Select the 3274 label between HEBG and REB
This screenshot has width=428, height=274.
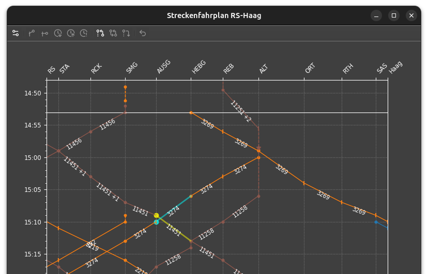pos(207,189)
